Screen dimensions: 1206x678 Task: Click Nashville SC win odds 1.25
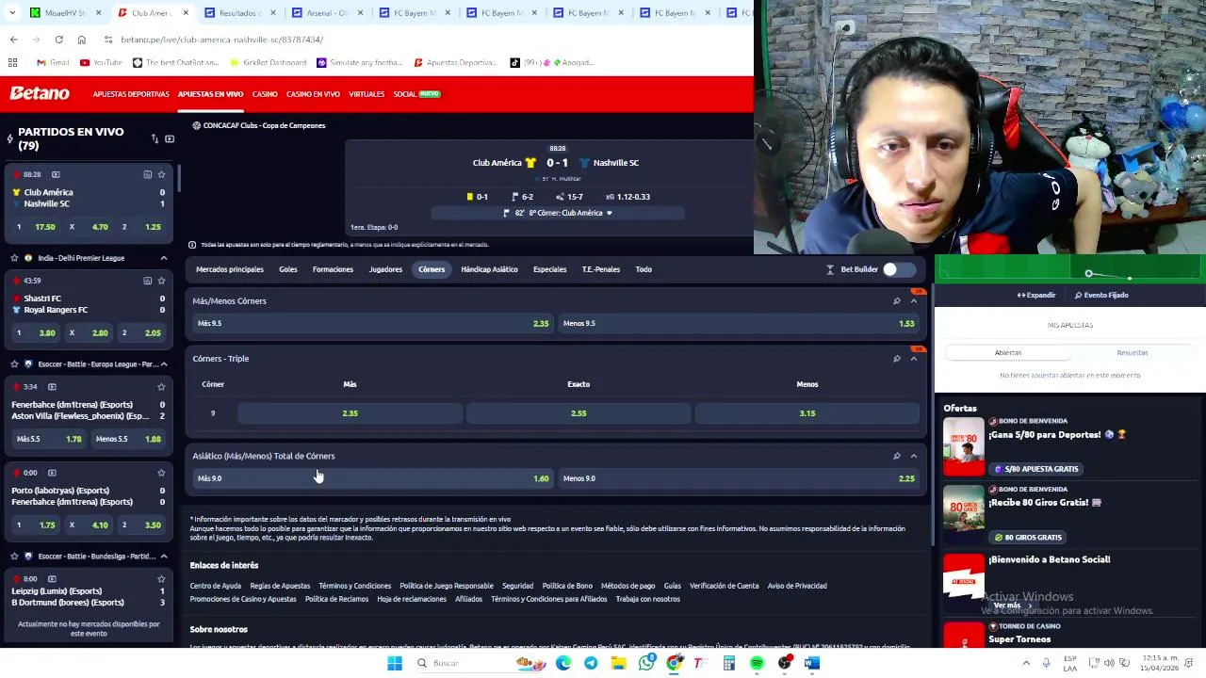pyautogui.click(x=142, y=227)
